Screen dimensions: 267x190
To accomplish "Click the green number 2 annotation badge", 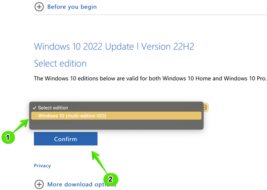I will coord(111,179).
